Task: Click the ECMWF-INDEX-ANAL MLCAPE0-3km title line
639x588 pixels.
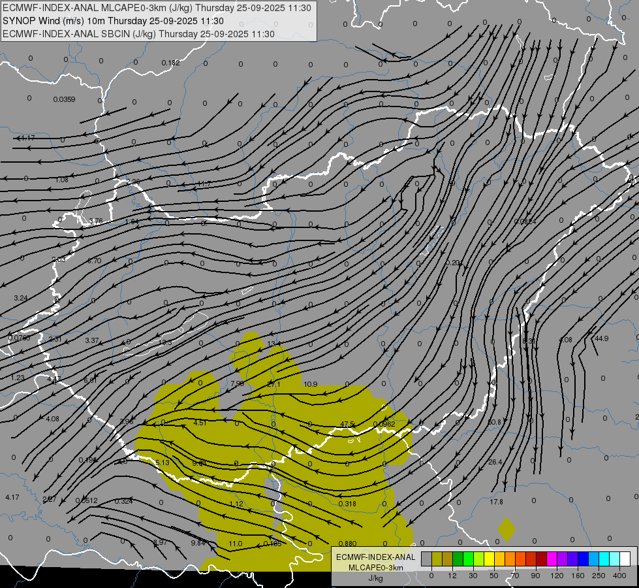Action: tap(157, 8)
